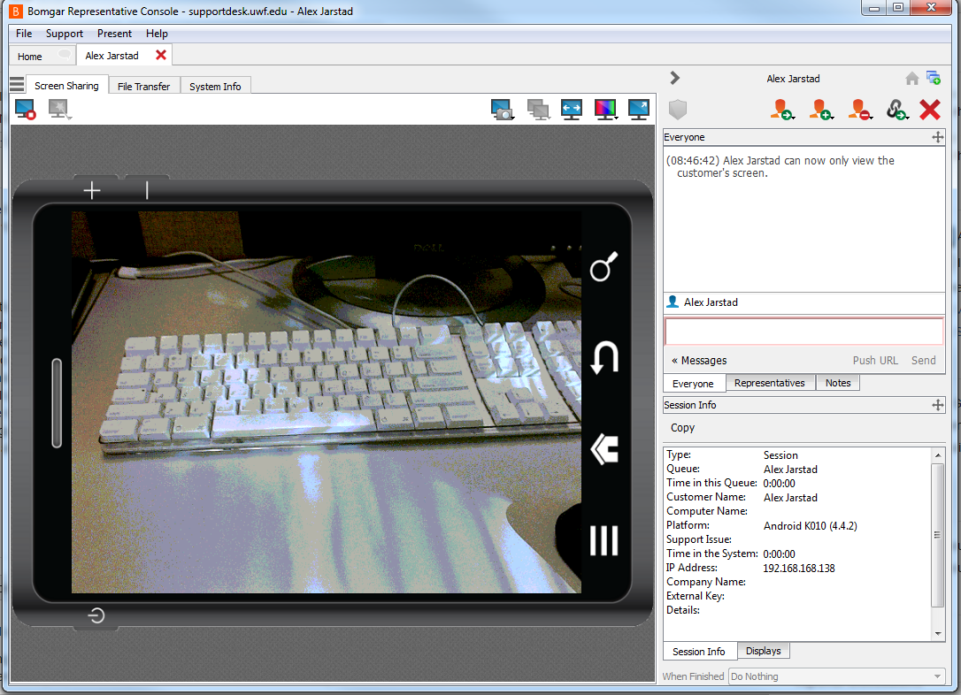Collapse the side panel with the chevron arrow
961x695 pixels.
click(x=675, y=78)
